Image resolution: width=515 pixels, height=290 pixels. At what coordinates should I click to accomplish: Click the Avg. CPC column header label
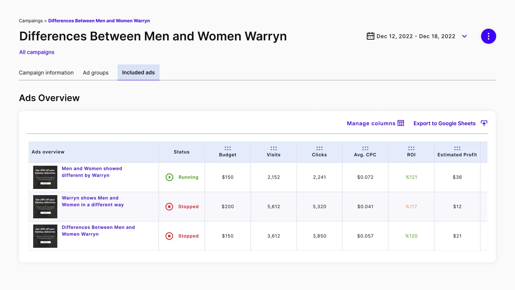click(x=365, y=155)
